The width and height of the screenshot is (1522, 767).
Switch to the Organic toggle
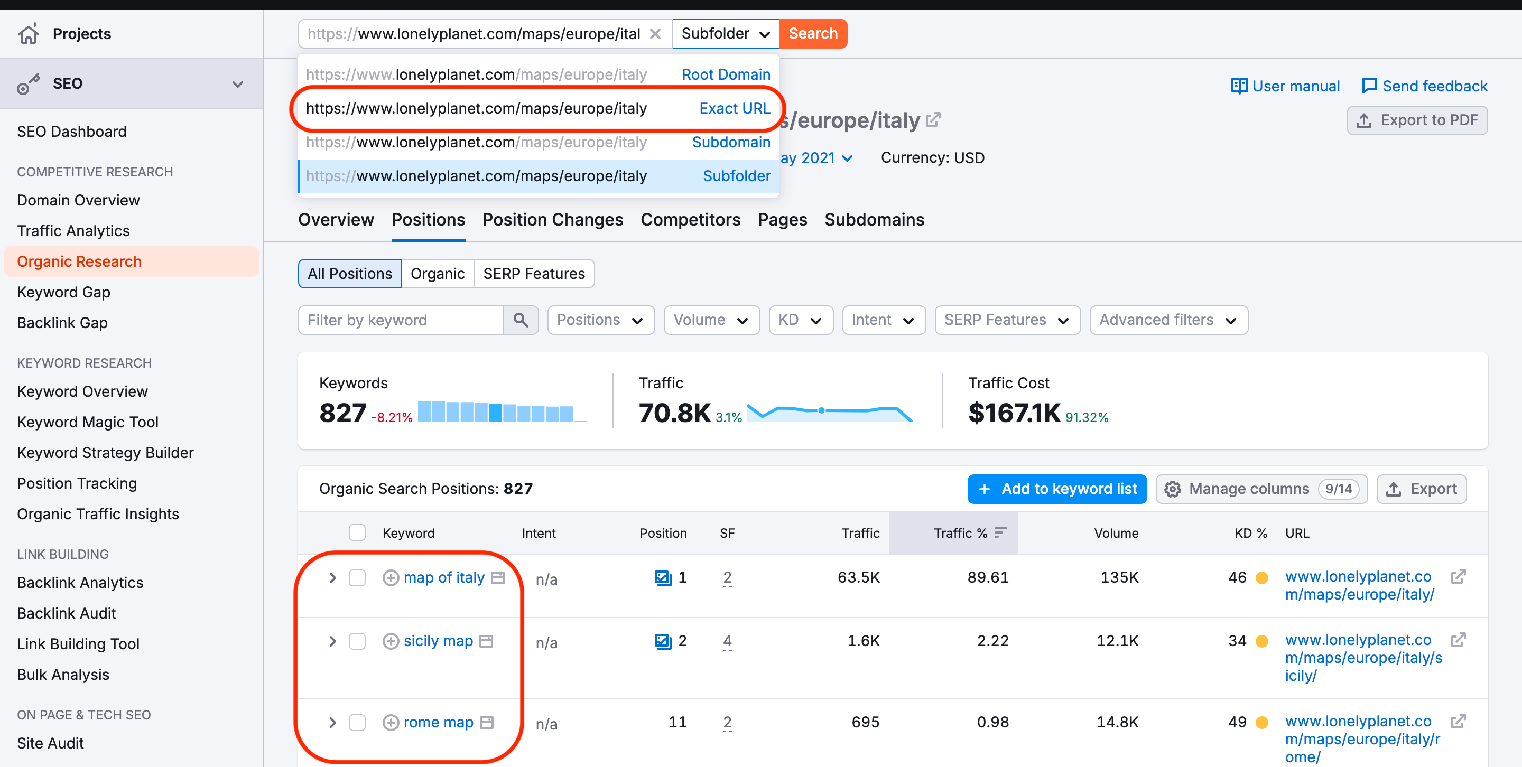coord(438,274)
